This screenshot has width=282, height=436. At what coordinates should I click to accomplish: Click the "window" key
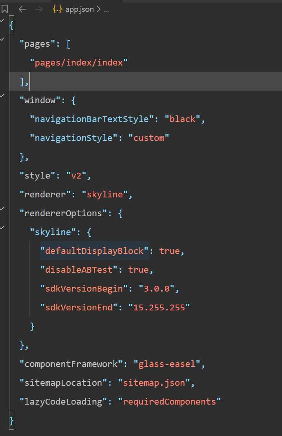click(40, 100)
